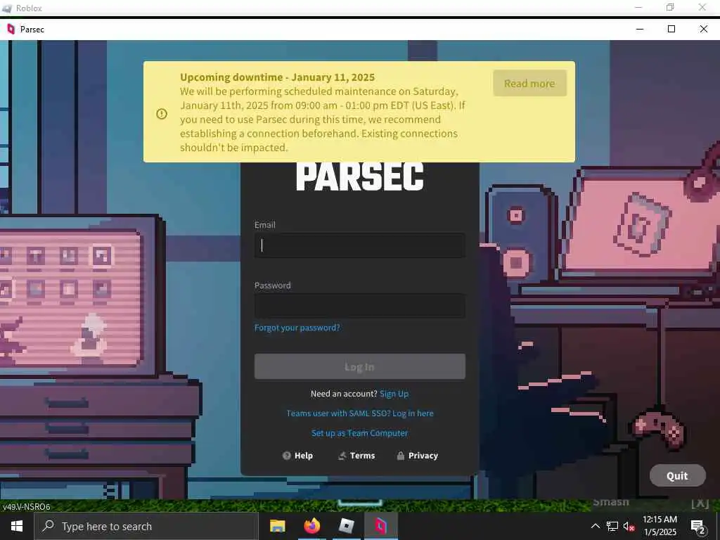
Task: Click the Help question mark icon
Action: tap(287, 456)
